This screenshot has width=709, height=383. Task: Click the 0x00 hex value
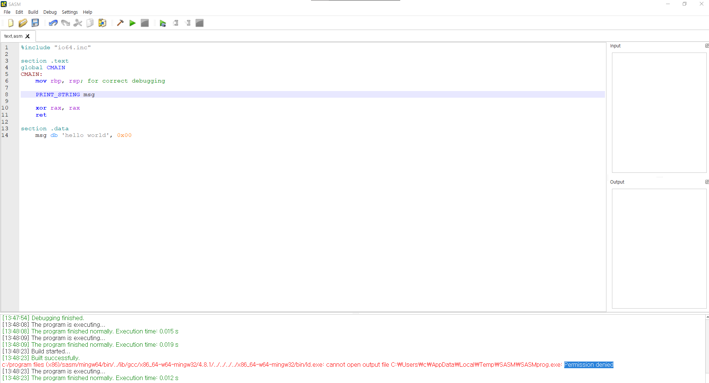click(124, 135)
